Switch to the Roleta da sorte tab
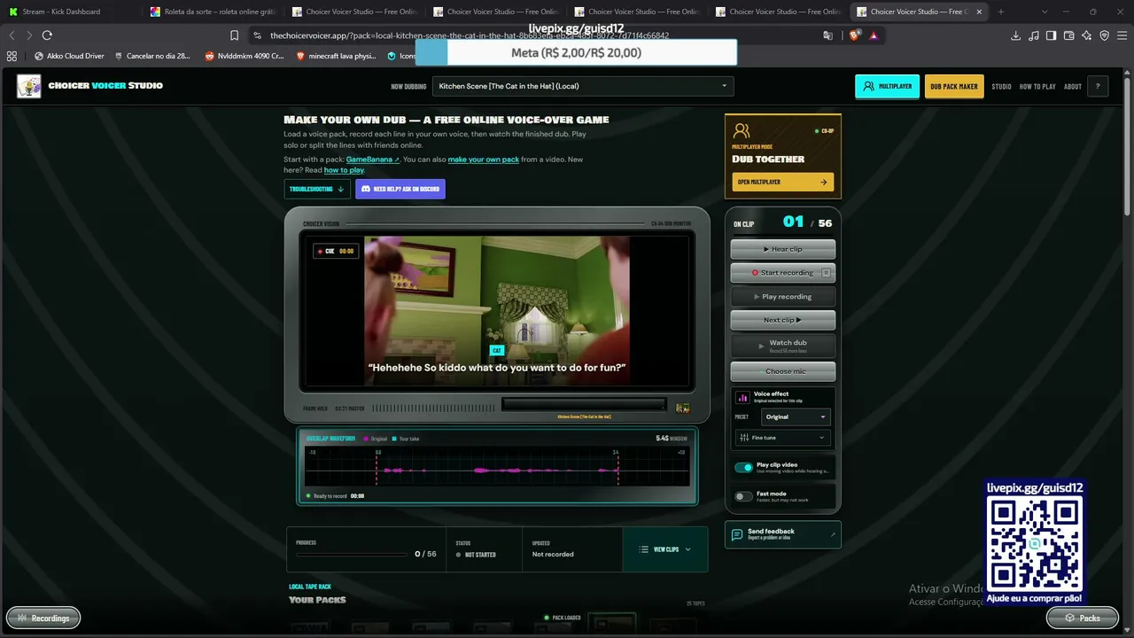The width and height of the screenshot is (1134, 638). click(x=213, y=12)
